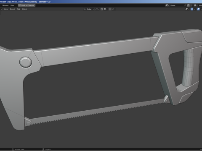Image resolution: width=202 pixels, height=151 pixels.
Task: Open the Window menu
Action: pos(5,5)
